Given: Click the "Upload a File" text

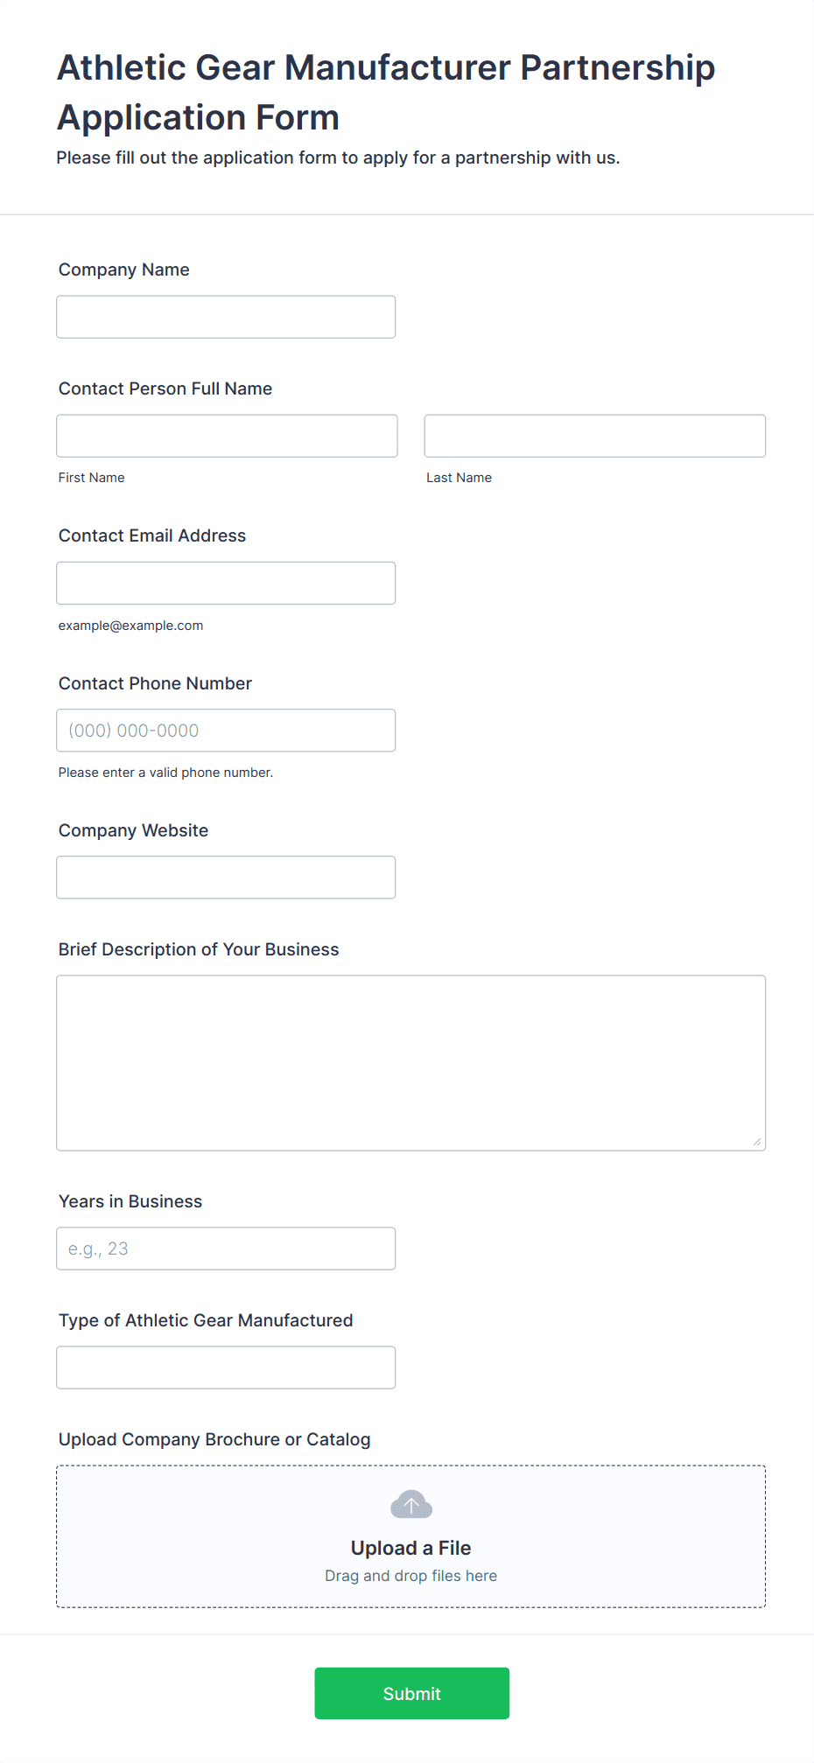Looking at the screenshot, I should tap(411, 1548).
